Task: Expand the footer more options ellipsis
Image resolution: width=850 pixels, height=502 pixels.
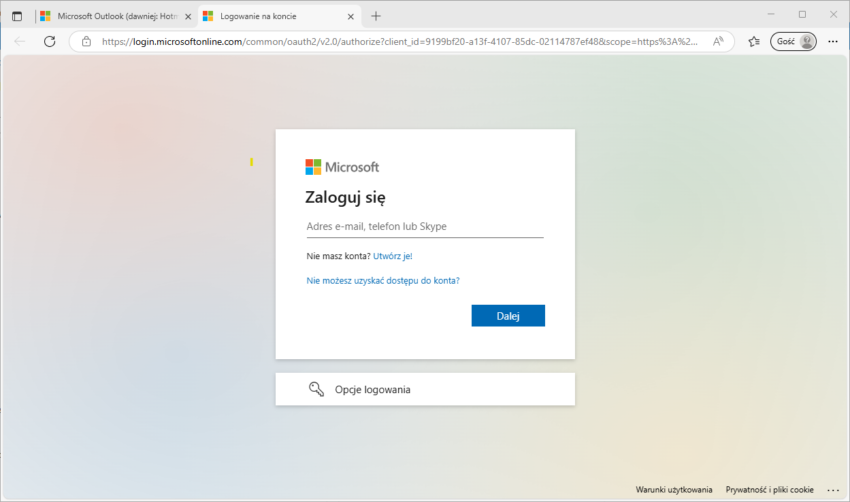Action: pos(834,490)
